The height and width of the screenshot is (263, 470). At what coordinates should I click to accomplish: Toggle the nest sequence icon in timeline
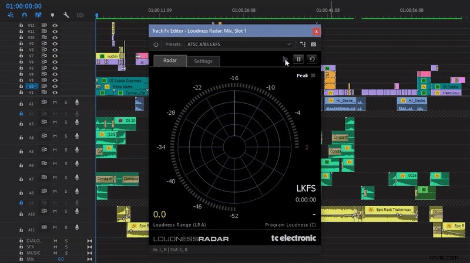[11, 15]
